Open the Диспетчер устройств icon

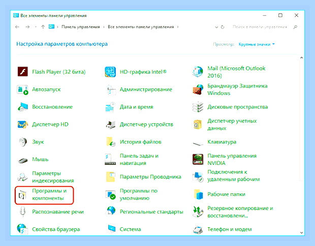pyautogui.click(x=110, y=124)
